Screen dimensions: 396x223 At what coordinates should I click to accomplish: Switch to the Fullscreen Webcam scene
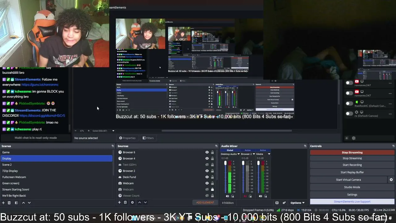click(56, 177)
